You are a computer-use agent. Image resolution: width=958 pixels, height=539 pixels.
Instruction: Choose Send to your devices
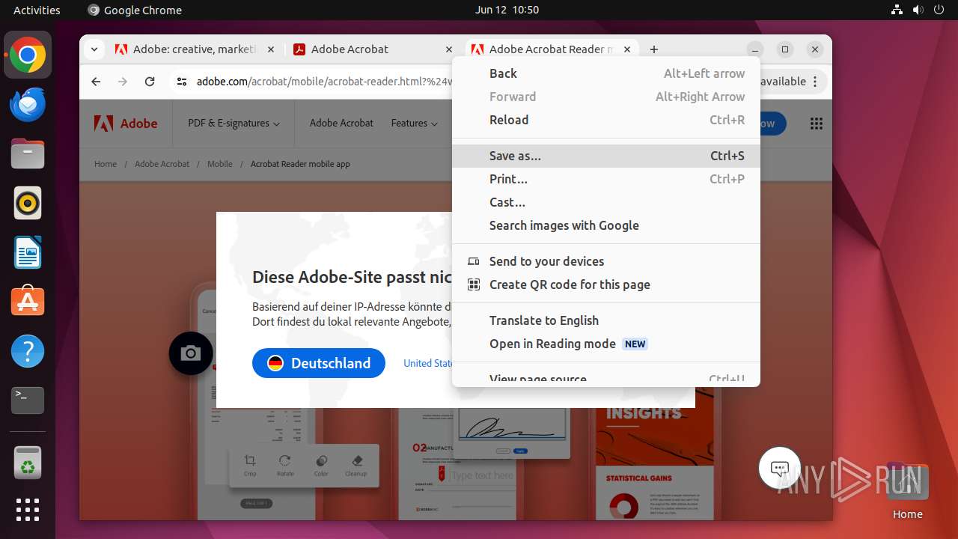coord(606,261)
